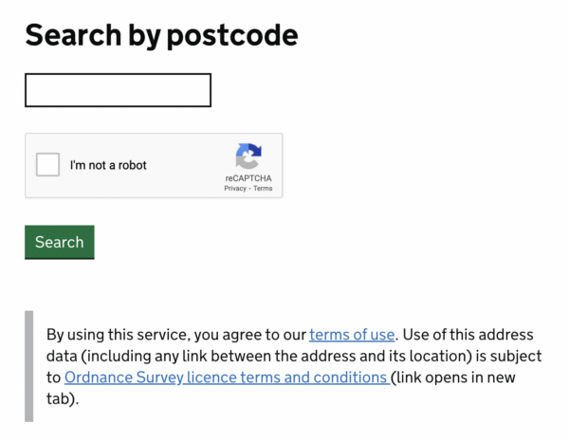Click the blue arrow of the reCAPTCHA icon
This screenshot has width=569, height=442.
(x=254, y=150)
